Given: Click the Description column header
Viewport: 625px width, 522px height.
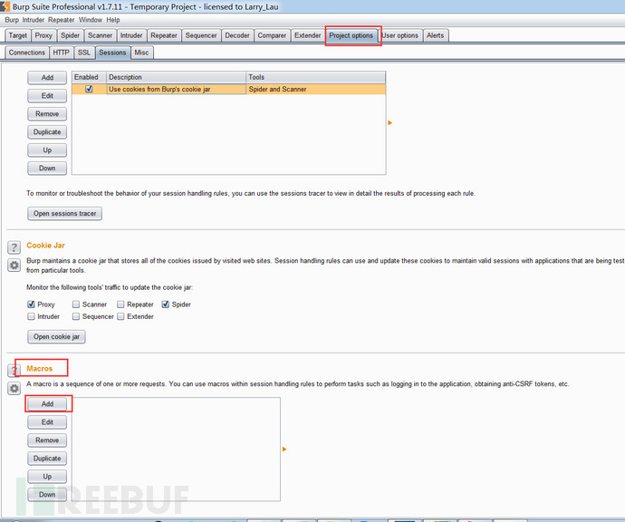Looking at the screenshot, I should coord(177,77).
